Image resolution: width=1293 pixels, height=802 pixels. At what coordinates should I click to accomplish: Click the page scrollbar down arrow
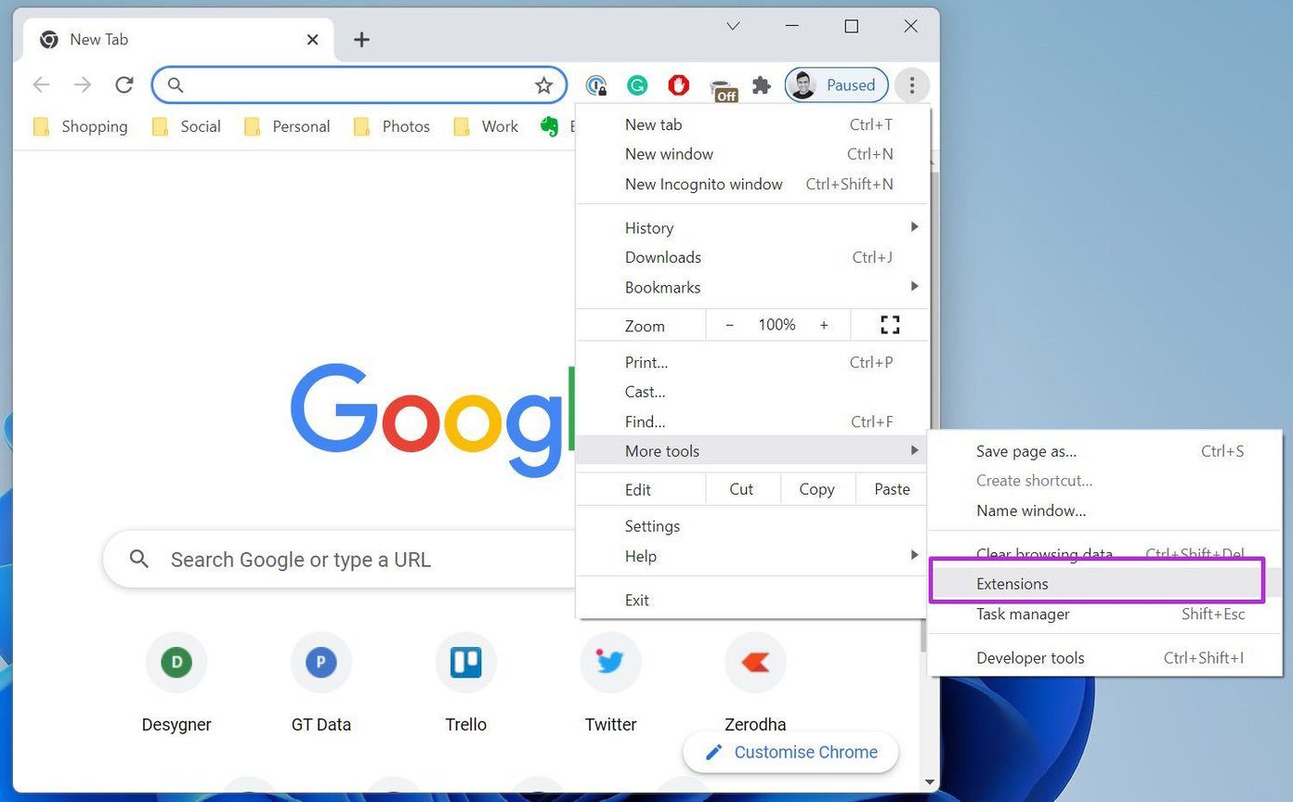(x=930, y=783)
